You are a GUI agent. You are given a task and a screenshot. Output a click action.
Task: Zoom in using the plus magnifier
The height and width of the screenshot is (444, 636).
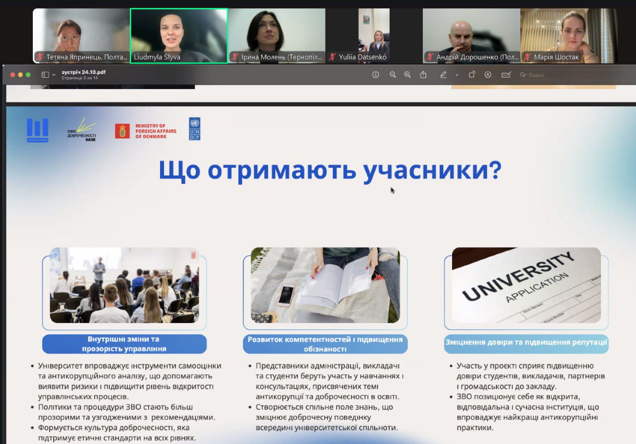point(407,75)
